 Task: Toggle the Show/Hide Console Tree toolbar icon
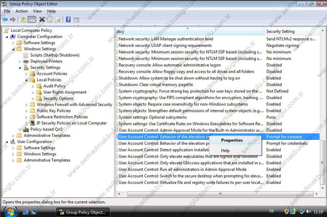click(x=32, y=19)
